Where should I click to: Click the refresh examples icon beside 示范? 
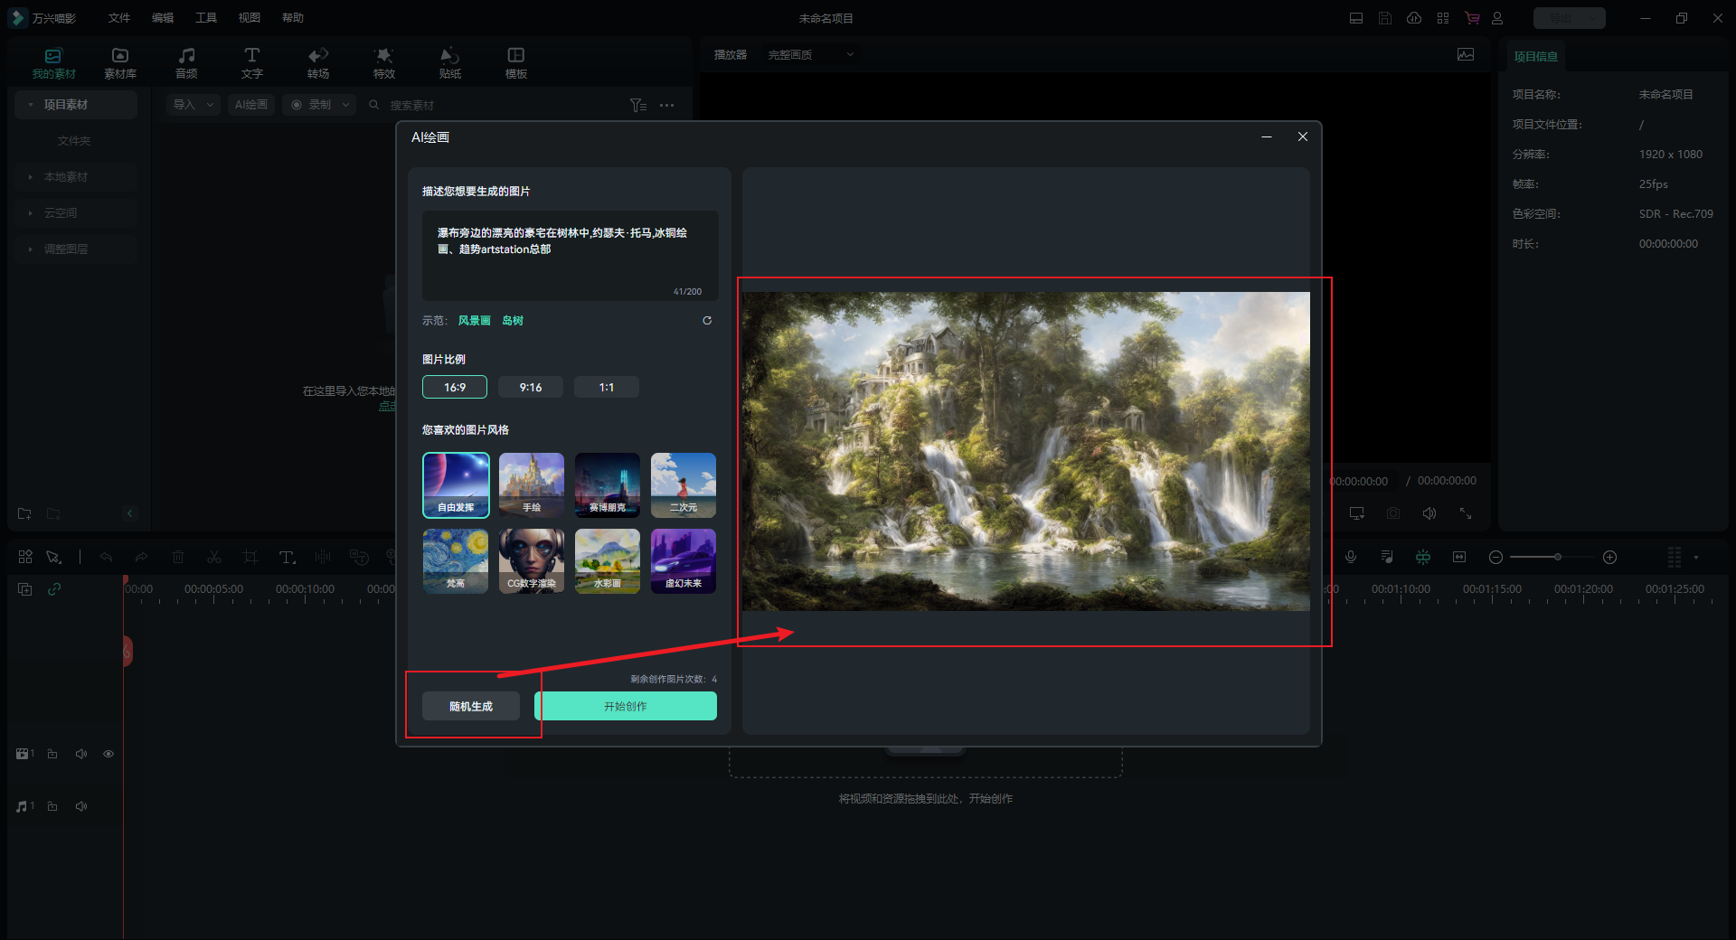point(707,321)
